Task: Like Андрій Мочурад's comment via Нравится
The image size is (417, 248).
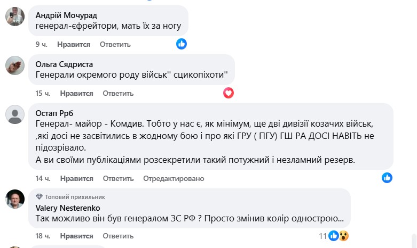Action: click(x=74, y=44)
